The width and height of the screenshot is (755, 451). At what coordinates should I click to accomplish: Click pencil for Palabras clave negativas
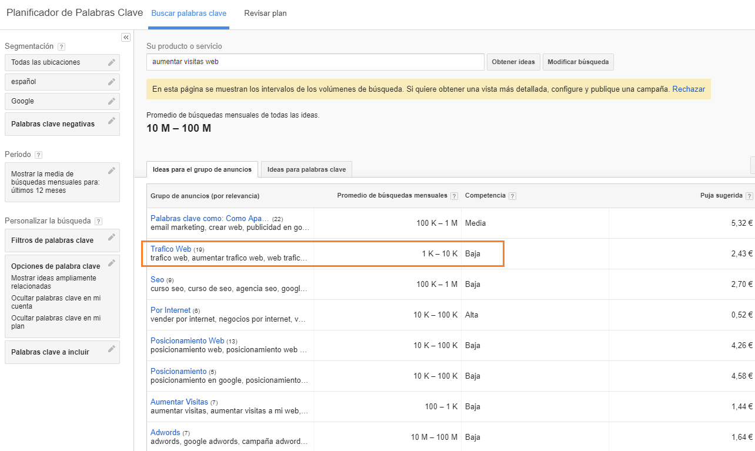(x=112, y=121)
